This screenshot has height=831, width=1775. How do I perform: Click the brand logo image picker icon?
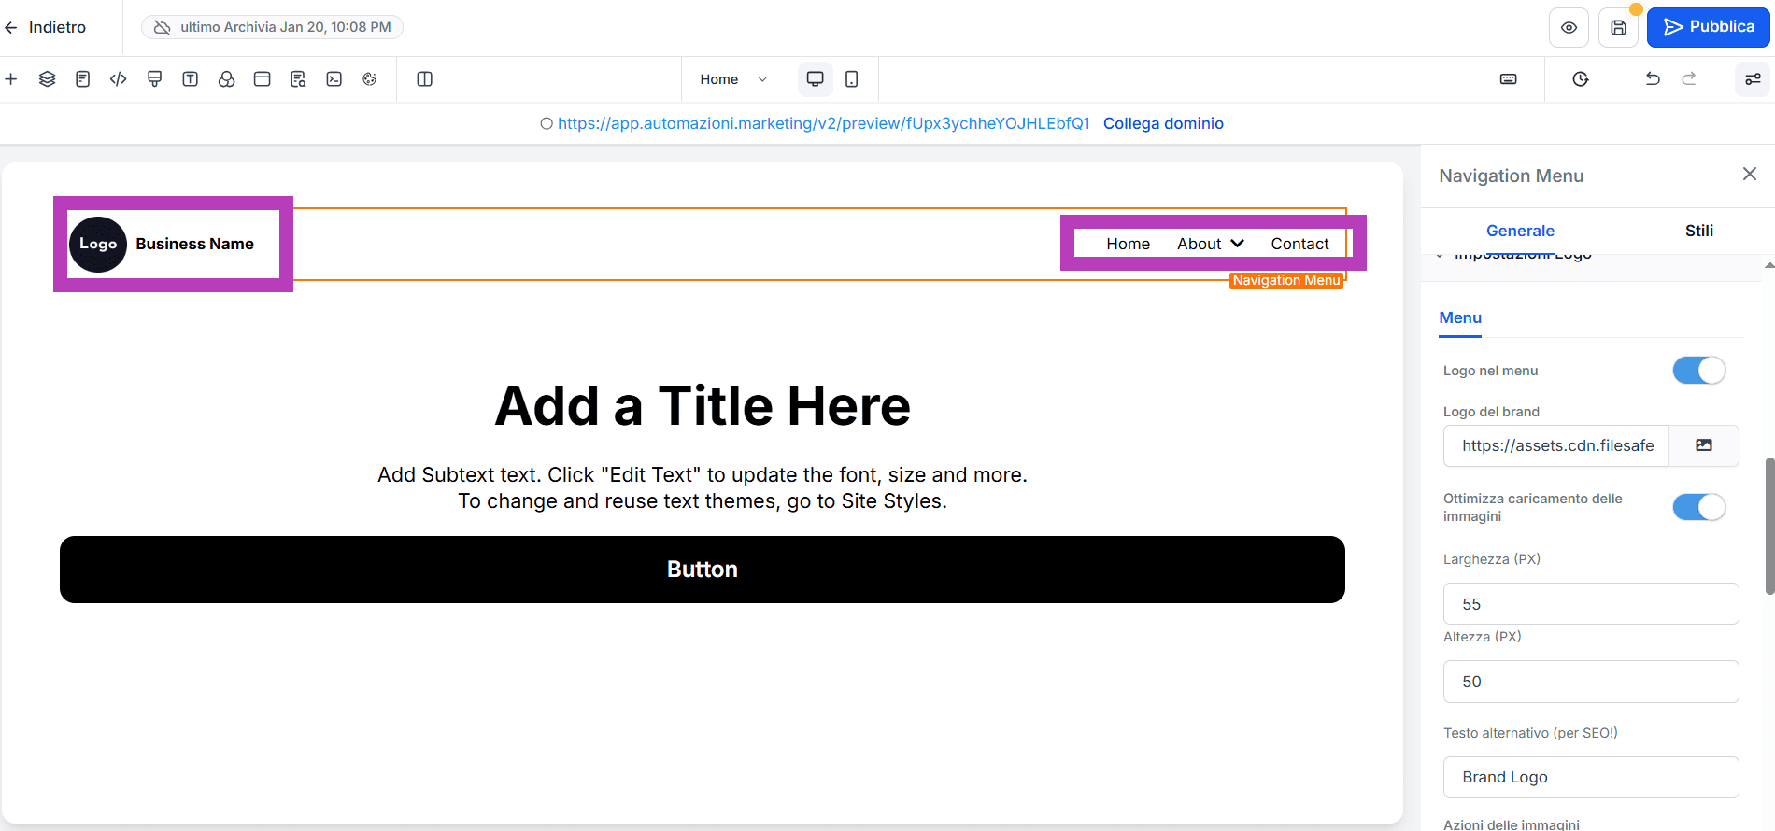(x=1704, y=445)
